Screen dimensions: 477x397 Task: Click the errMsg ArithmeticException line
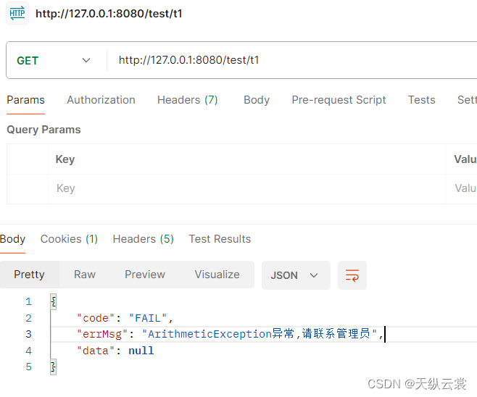pos(230,334)
